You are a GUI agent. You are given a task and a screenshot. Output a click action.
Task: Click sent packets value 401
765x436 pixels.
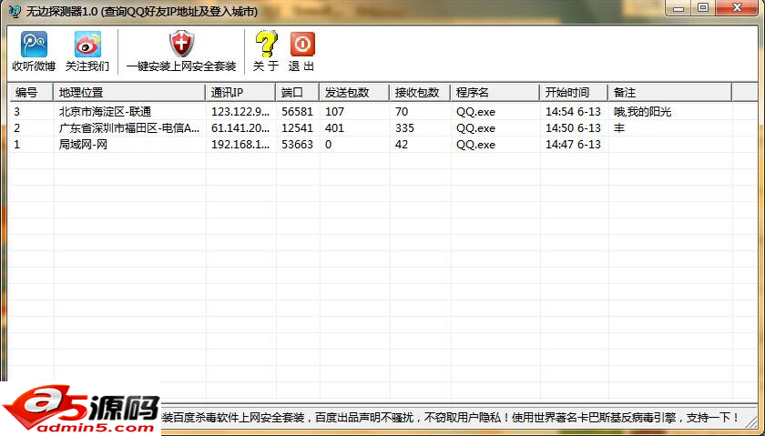point(335,128)
